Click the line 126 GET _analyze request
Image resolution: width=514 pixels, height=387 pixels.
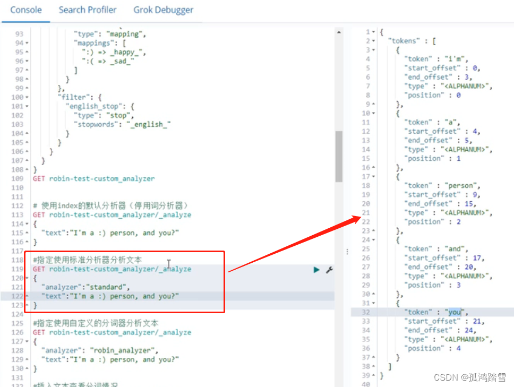[112, 332]
